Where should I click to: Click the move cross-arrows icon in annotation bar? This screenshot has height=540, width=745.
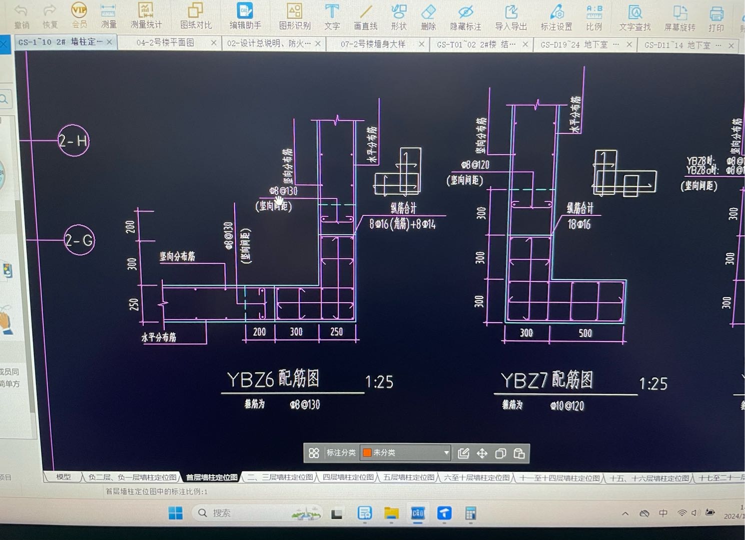[482, 453]
